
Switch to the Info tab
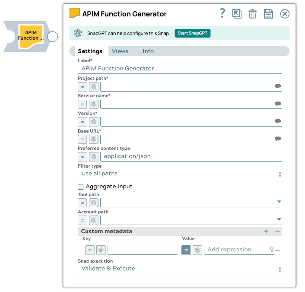[148, 51]
